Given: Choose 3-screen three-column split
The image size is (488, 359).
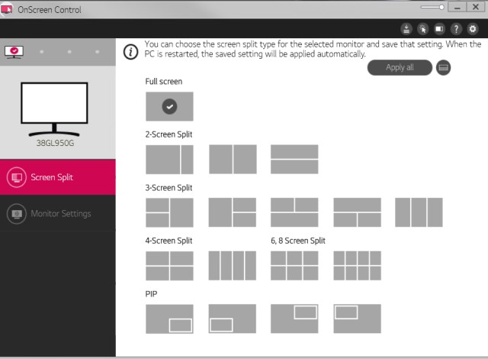Looking at the screenshot, I should (x=419, y=212).
